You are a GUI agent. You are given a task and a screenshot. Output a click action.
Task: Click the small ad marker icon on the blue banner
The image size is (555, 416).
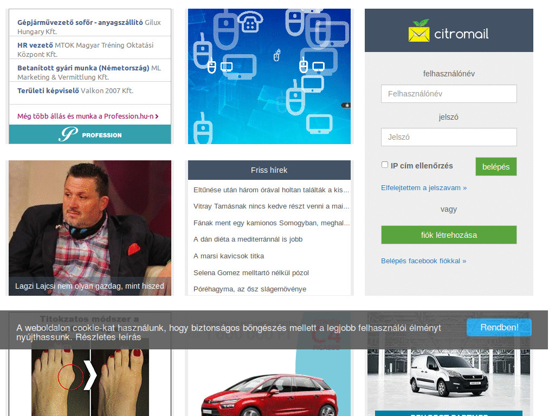tap(346, 105)
